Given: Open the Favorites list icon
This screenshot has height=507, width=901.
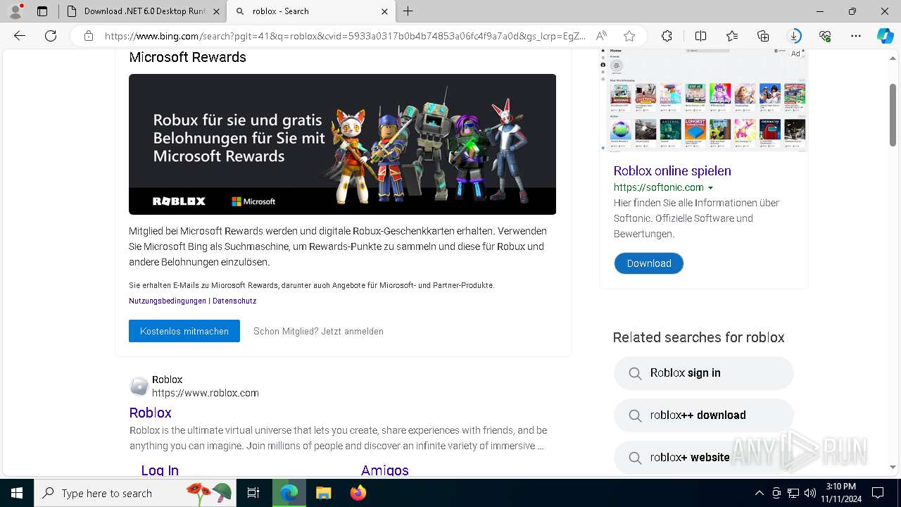Looking at the screenshot, I should 732,36.
